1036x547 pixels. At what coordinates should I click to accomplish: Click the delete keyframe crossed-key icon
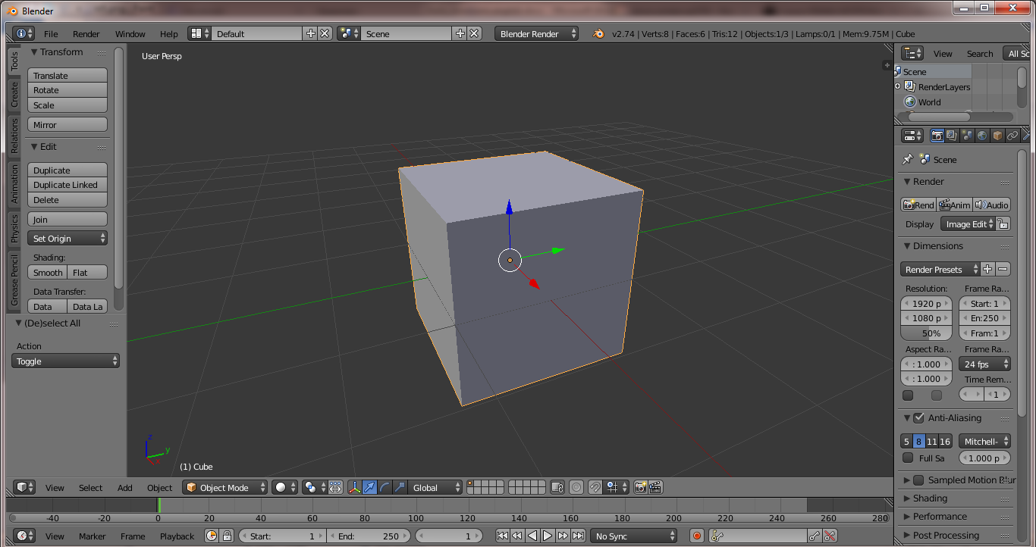(x=830, y=536)
